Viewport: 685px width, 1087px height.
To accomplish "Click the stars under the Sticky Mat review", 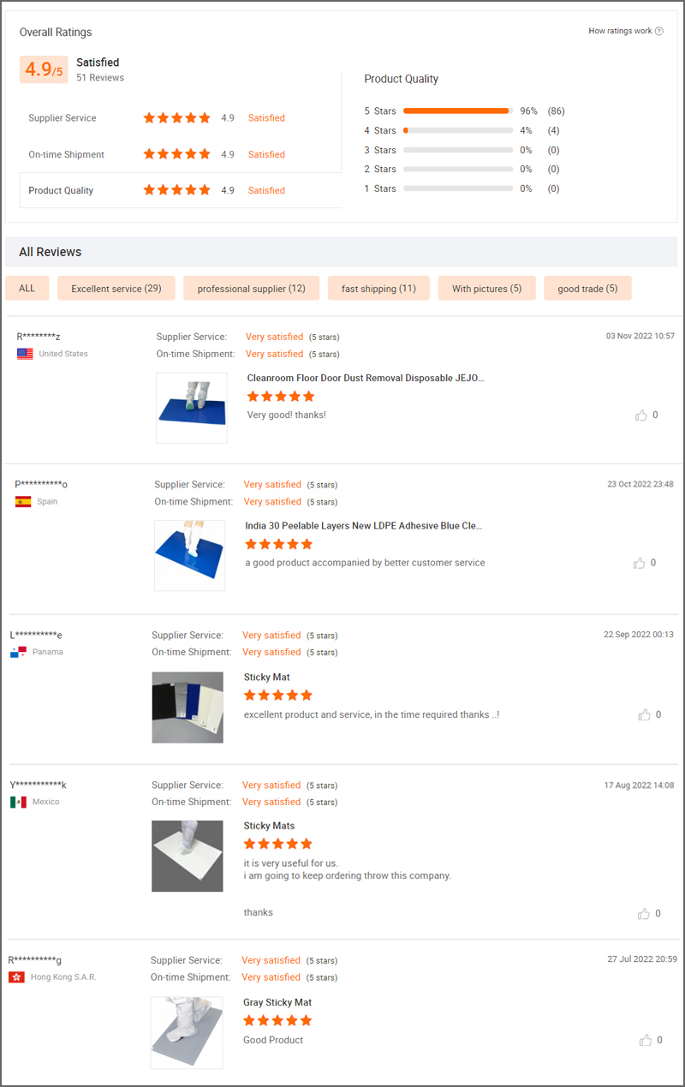I will (278, 695).
